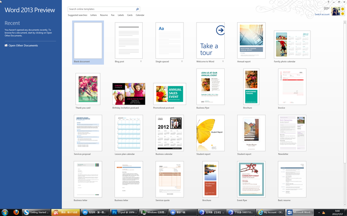
Task: Pin the Single spaced template
Action: pyautogui.click(x=182, y=61)
